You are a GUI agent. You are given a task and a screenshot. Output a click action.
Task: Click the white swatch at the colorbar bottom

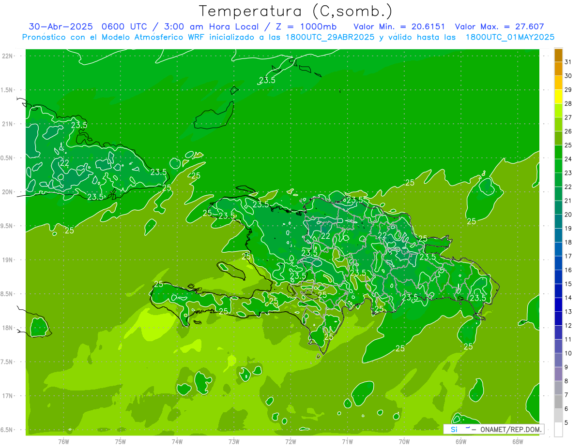click(x=558, y=430)
